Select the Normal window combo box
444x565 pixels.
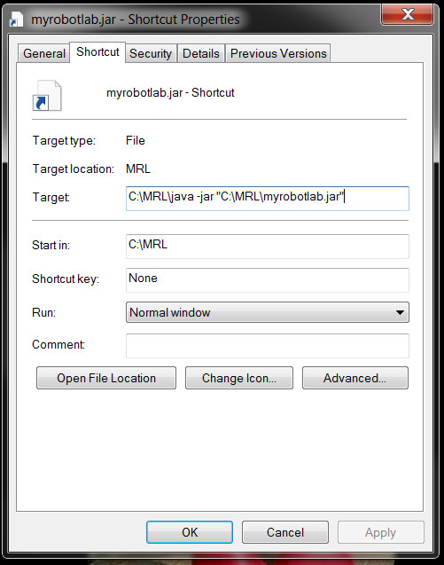(x=267, y=312)
